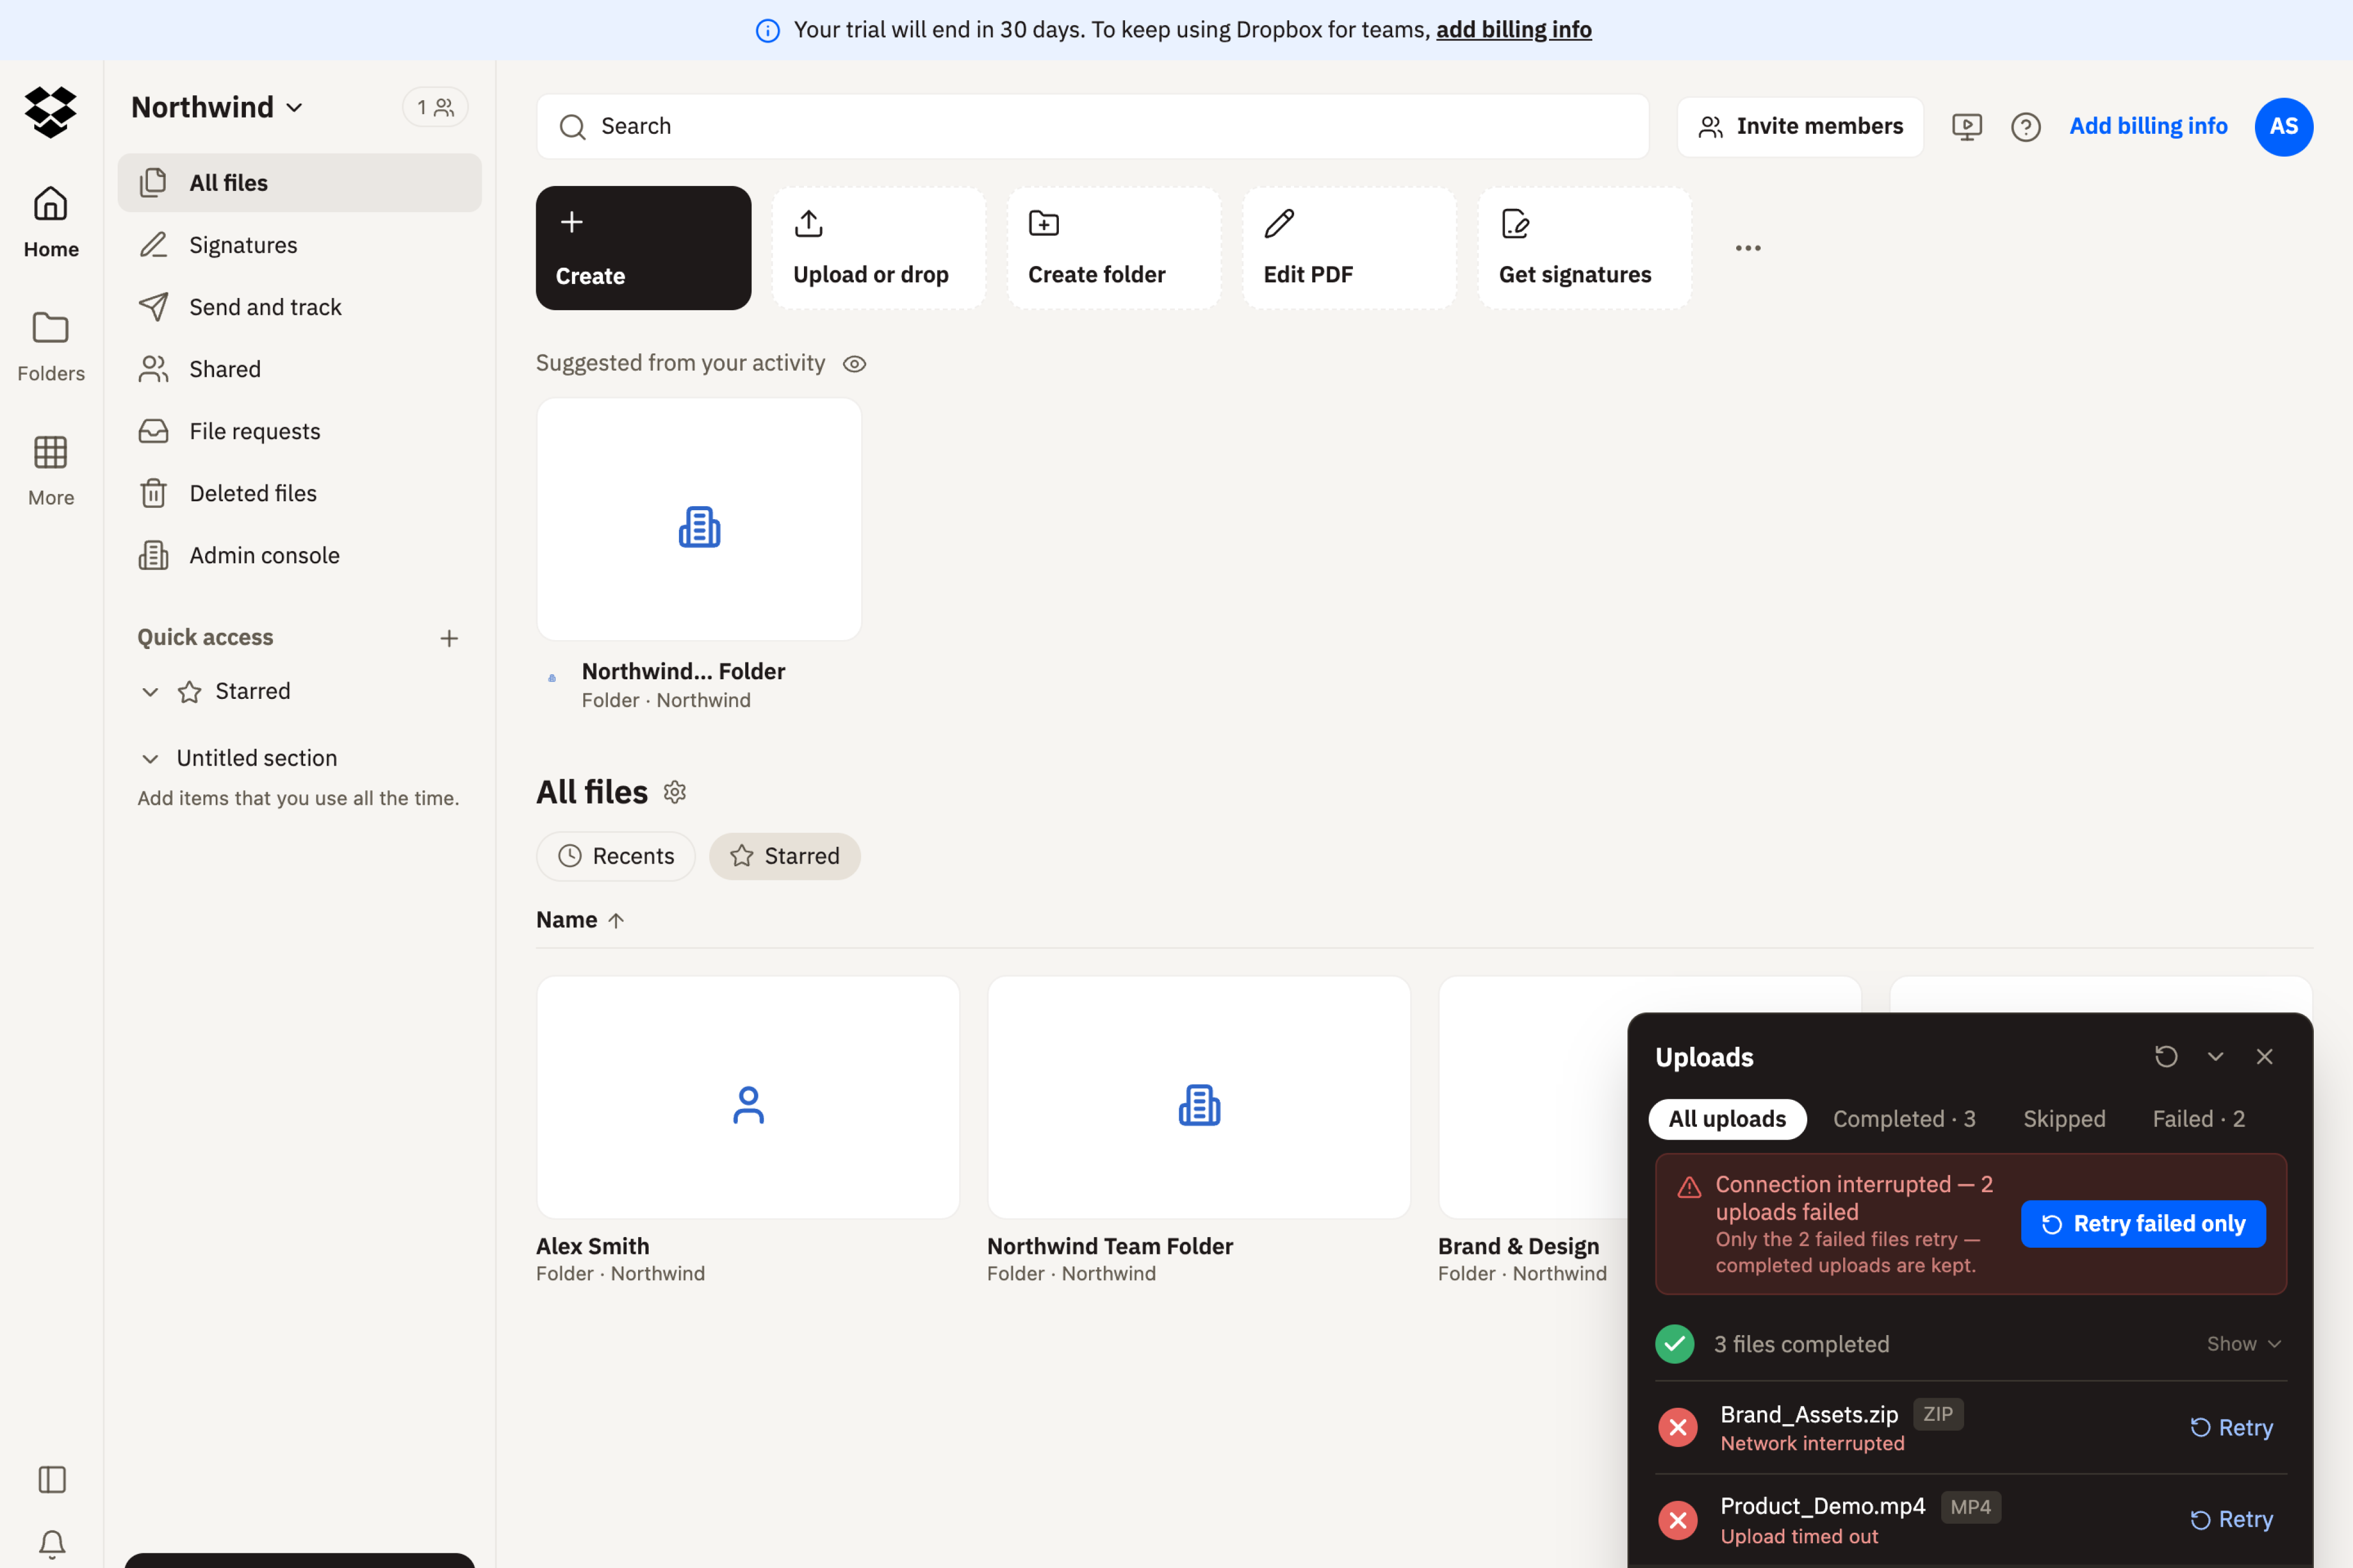This screenshot has width=2353, height=1568.
Task: Toggle suggested activity visibility eye
Action: coord(854,364)
